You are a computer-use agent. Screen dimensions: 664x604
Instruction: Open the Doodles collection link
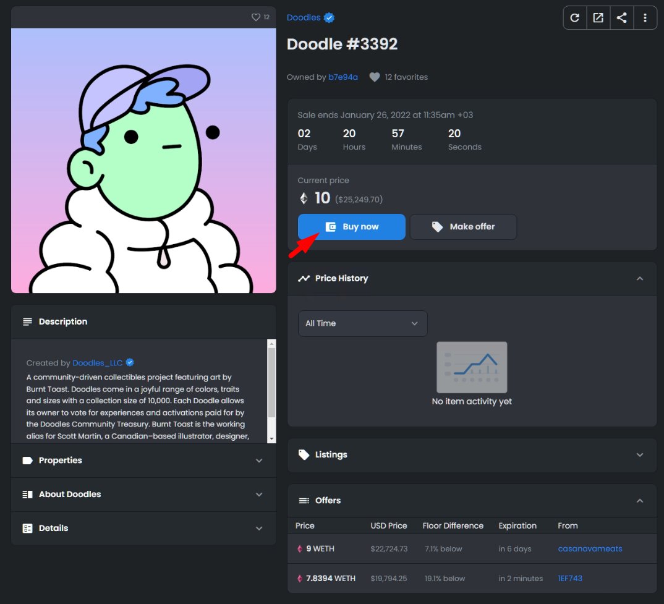pos(304,17)
